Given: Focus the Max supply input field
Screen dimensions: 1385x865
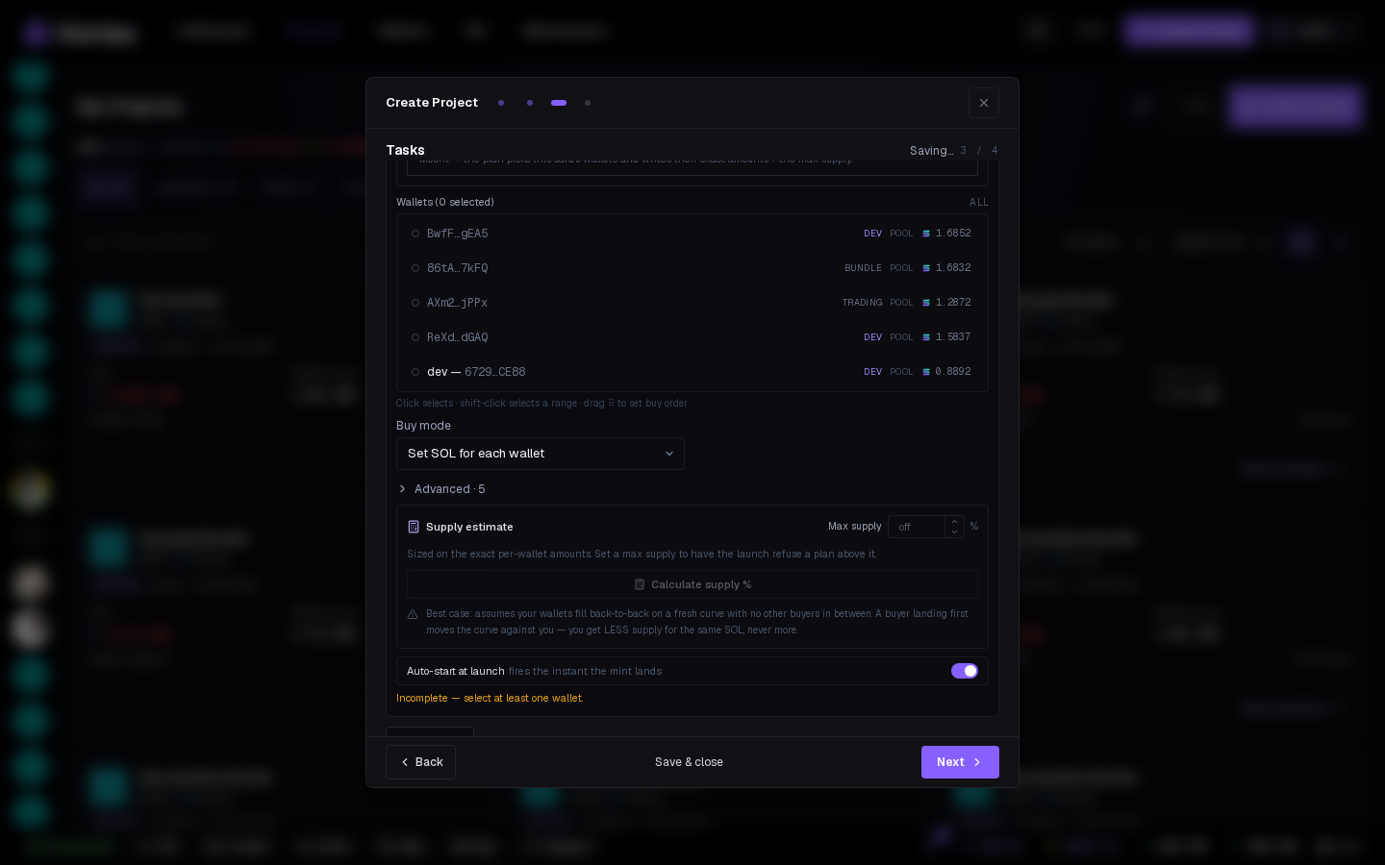Looking at the screenshot, I should pos(917,527).
